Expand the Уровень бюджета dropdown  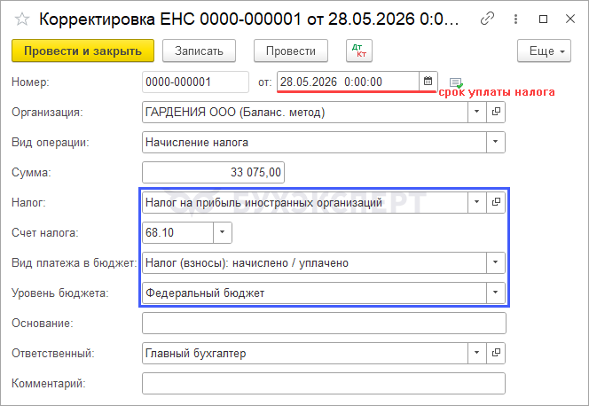click(496, 293)
